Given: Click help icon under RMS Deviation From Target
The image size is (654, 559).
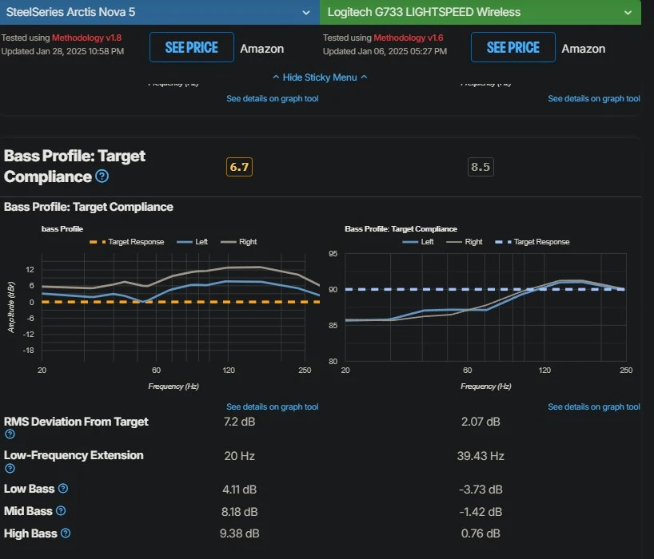Looking at the screenshot, I should pos(10,434).
